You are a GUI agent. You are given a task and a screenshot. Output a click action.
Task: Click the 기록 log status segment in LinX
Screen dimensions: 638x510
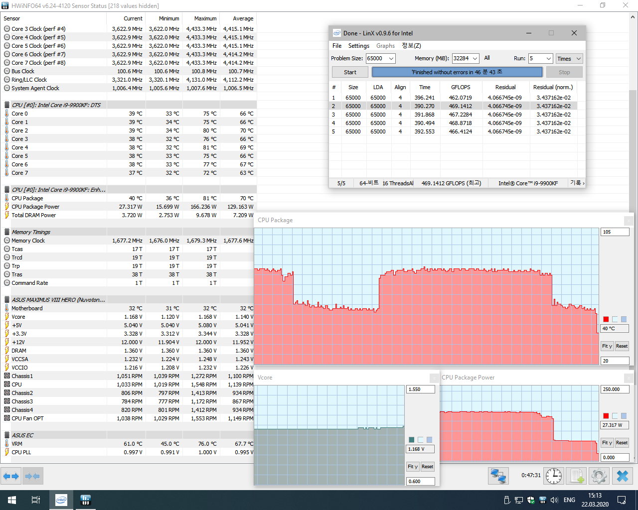pyautogui.click(x=577, y=183)
